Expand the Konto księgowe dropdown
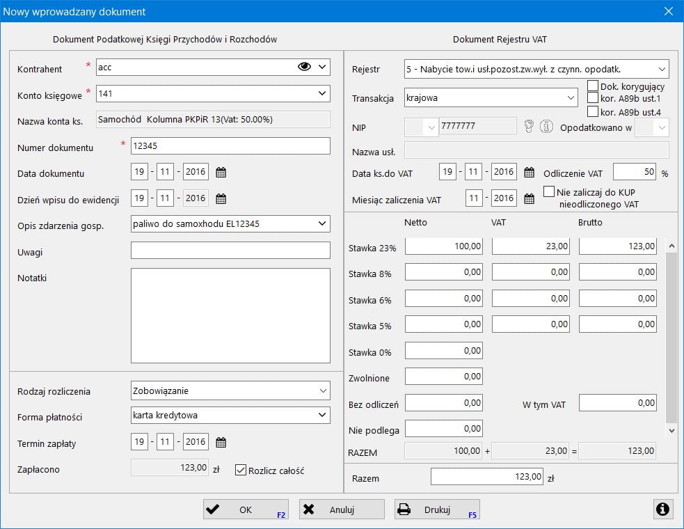This screenshot has height=529, width=684. (x=322, y=93)
